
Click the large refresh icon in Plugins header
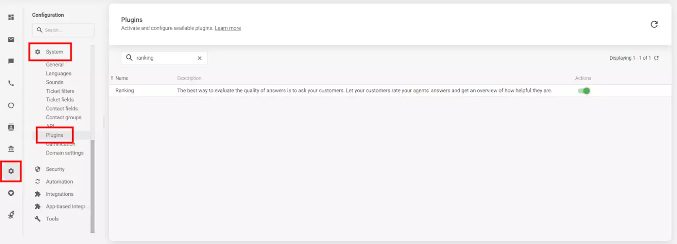pyautogui.click(x=654, y=24)
